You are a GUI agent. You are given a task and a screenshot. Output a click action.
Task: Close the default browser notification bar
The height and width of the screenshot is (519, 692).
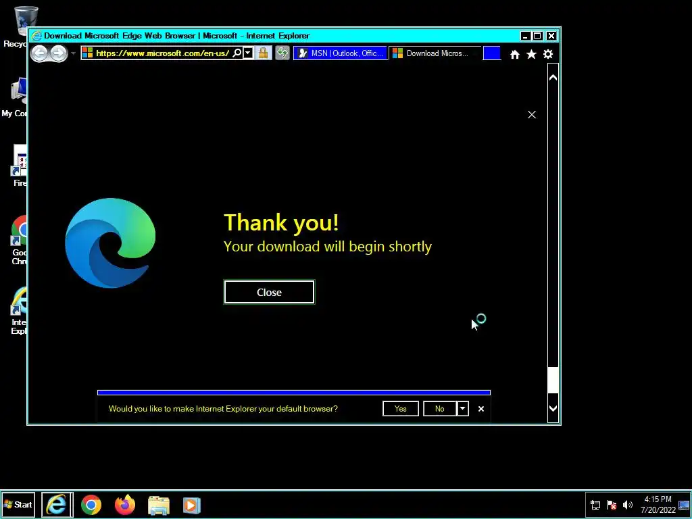pos(481,409)
